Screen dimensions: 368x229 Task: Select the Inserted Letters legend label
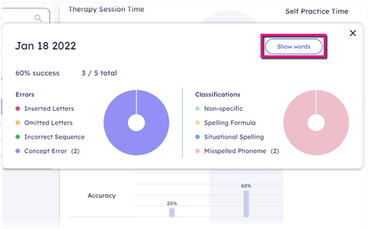49,108
